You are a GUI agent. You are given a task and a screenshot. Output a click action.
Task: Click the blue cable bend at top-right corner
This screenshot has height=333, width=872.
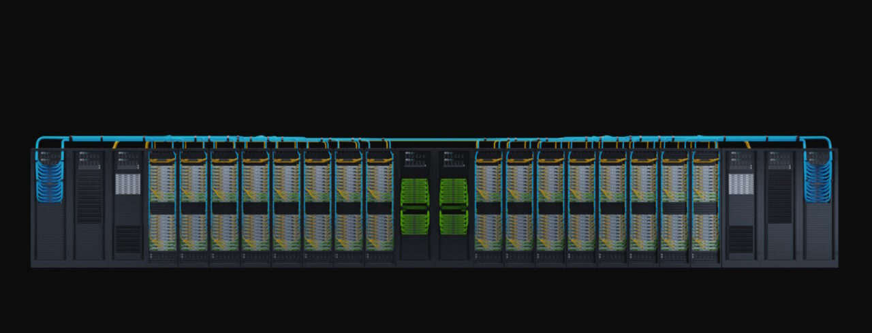(829, 141)
